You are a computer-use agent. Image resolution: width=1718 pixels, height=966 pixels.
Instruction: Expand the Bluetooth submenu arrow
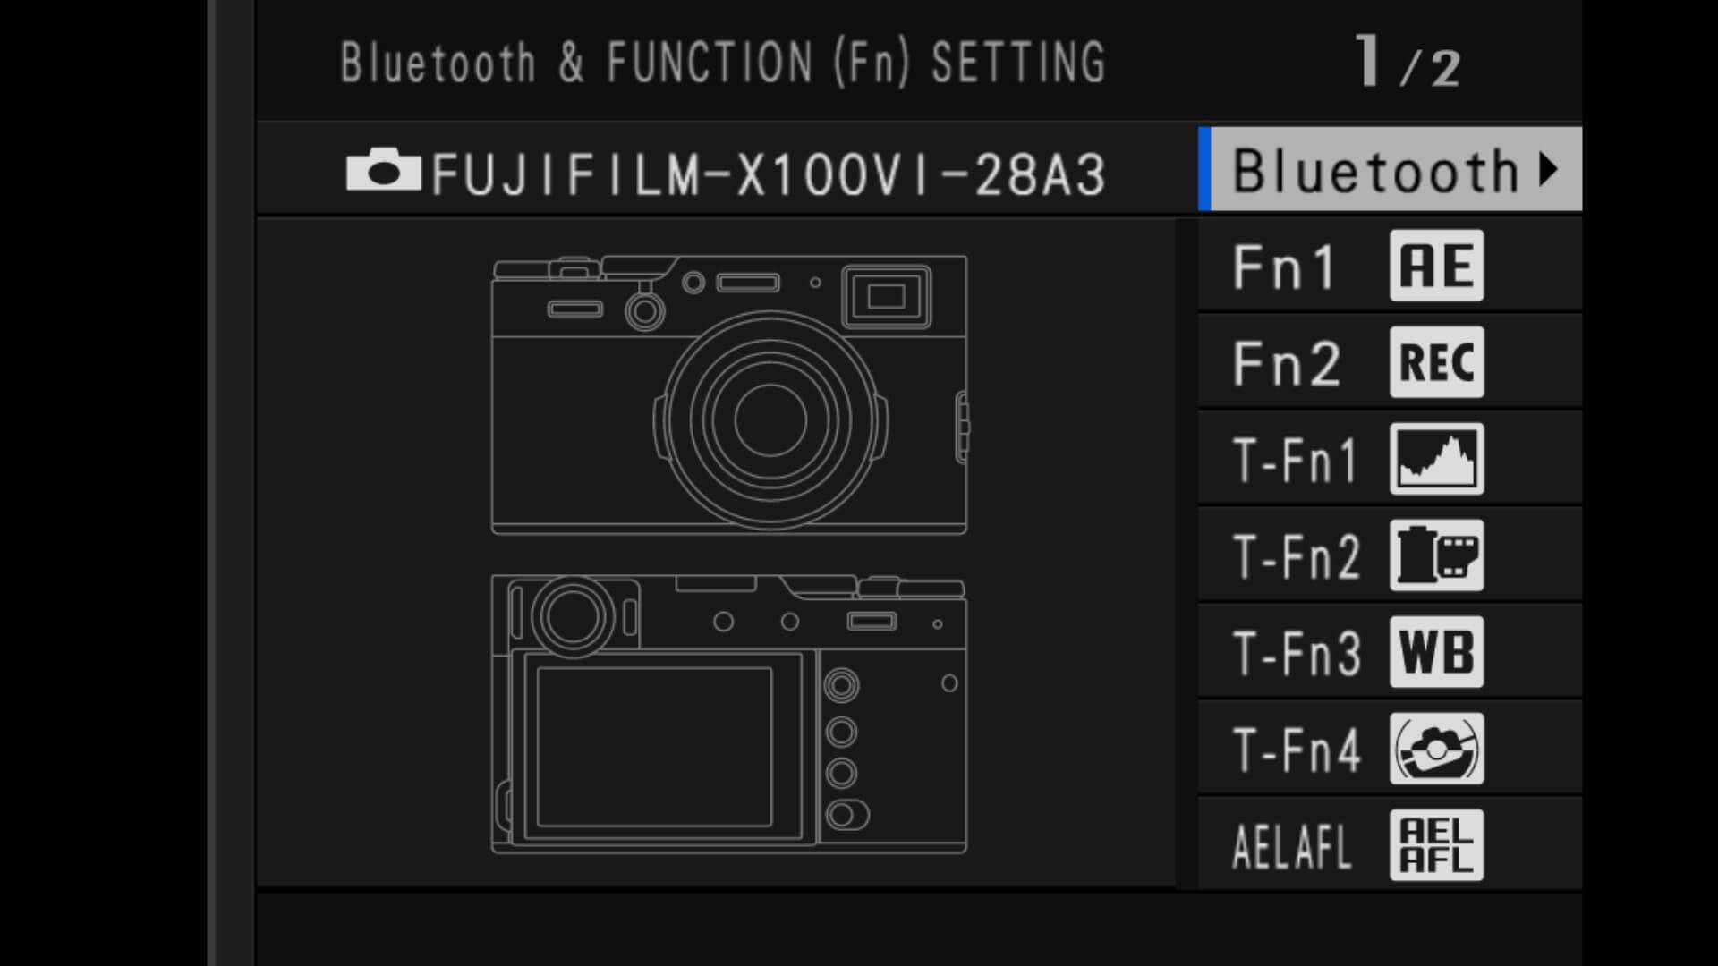point(1548,169)
